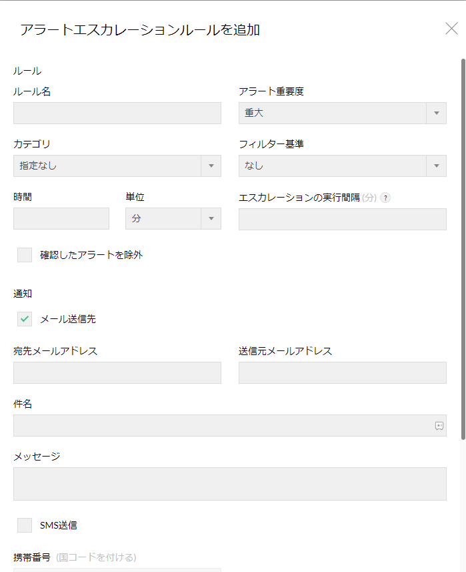Open アラート重要度 dropdown arrow

coord(436,113)
